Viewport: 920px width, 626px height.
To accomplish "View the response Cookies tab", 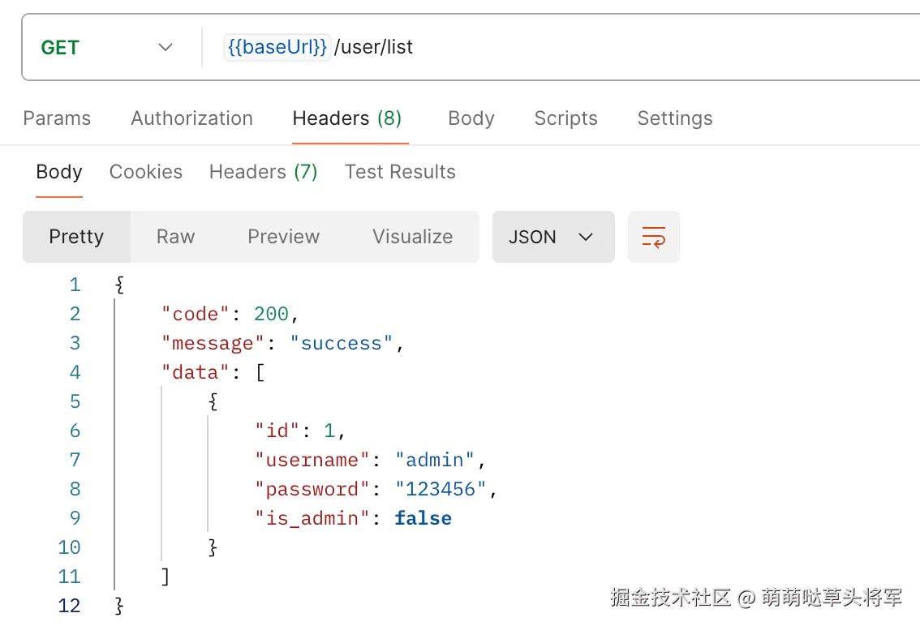I will (x=146, y=172).
